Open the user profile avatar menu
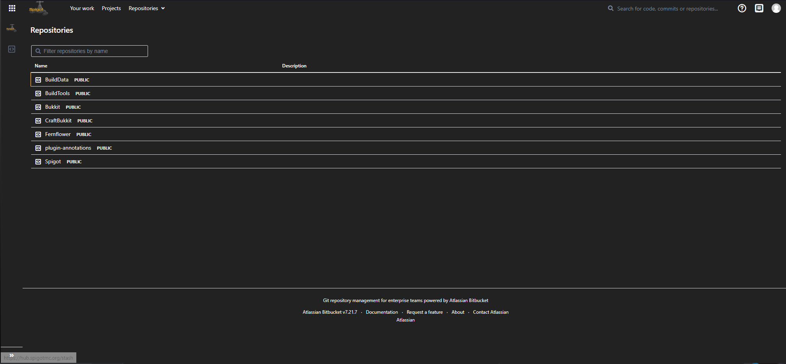This screenshot has width=786, height=364. pos(776,8)
